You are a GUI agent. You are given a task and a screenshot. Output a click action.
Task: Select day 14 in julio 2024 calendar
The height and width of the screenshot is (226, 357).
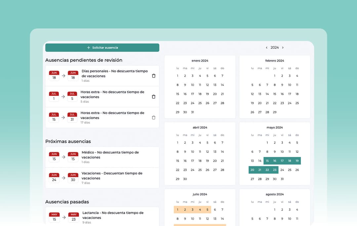(x=222, y=219)
